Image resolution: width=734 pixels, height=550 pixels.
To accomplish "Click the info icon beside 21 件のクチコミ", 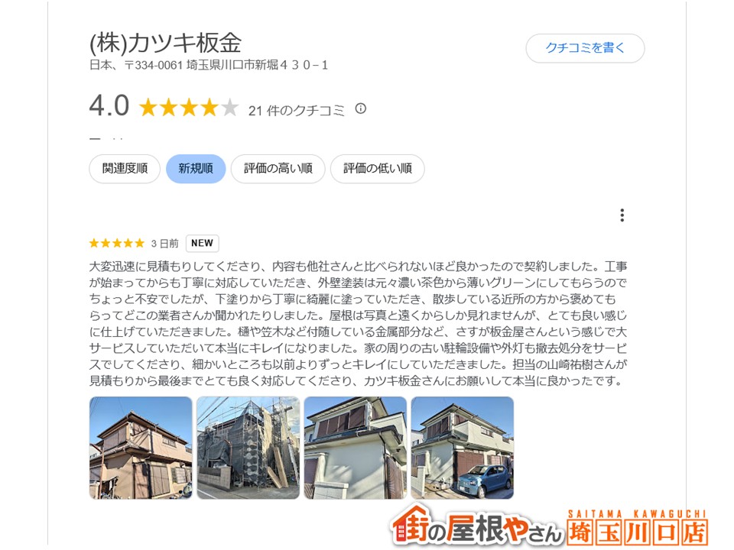I will coord(360,108).
